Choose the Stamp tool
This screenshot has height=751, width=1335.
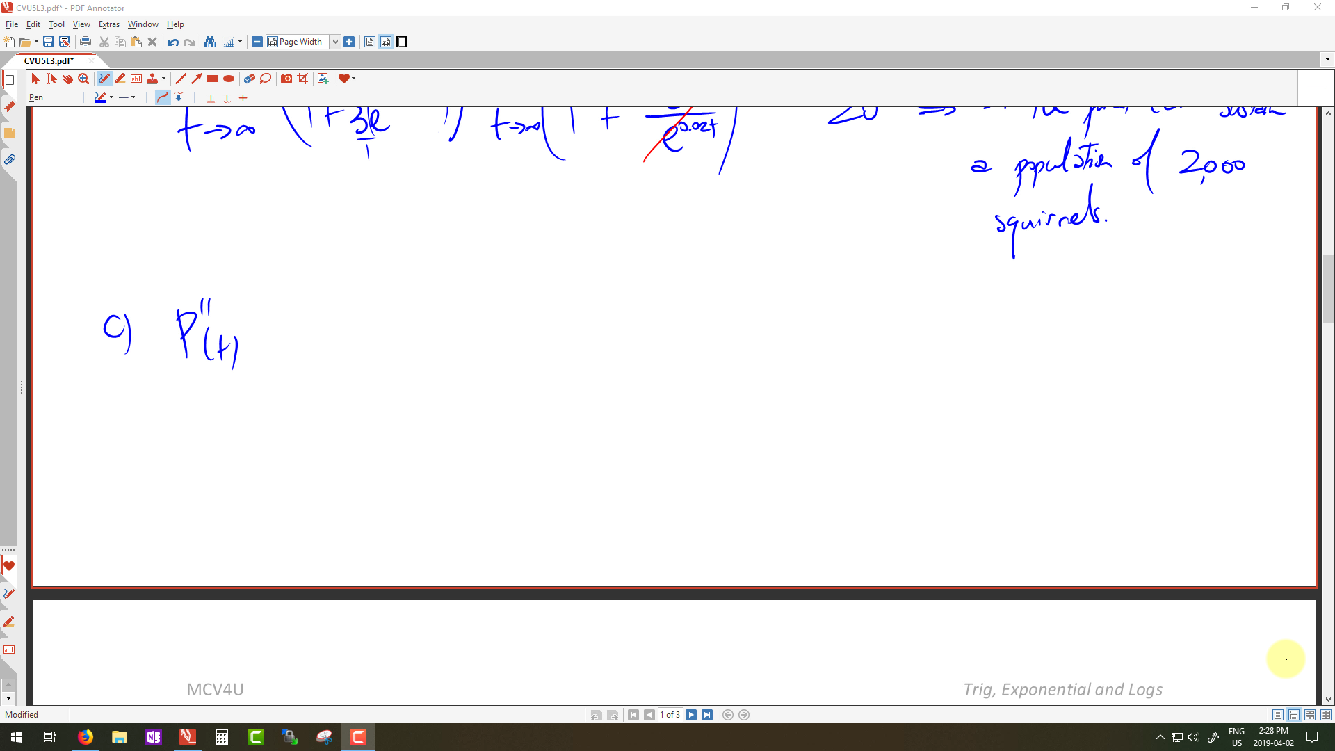point(152,79)
